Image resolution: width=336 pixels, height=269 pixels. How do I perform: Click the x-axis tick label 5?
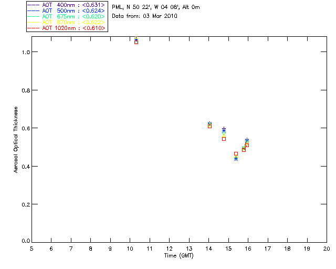(x=31, y=249)
